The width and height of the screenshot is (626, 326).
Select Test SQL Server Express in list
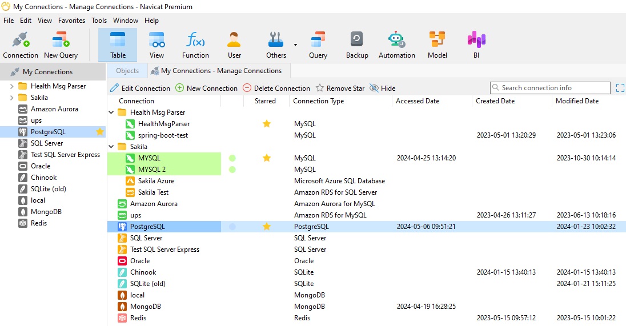(x=366, y=249)
